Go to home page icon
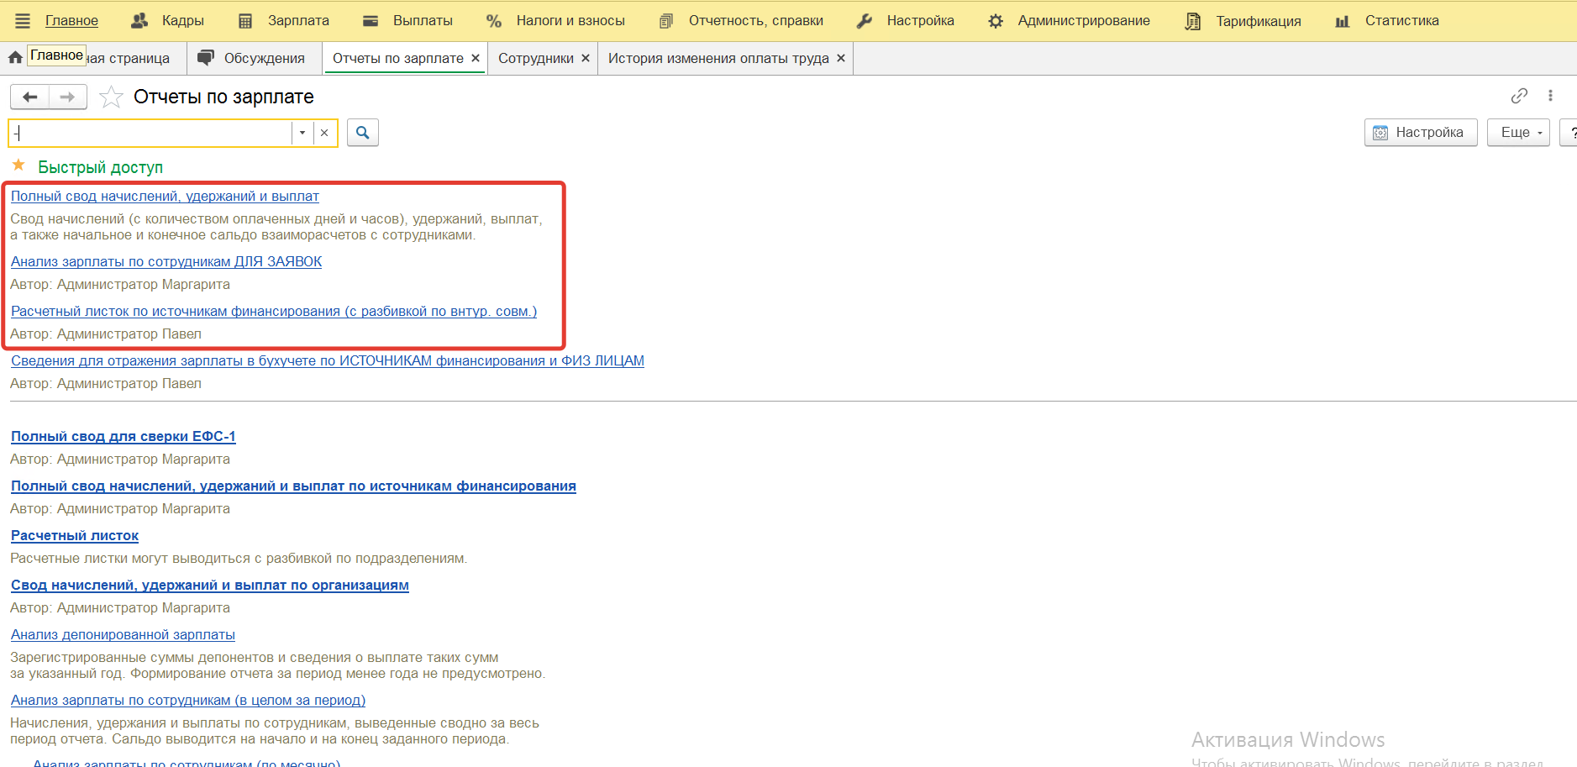Image resolution: width=1577 pixels, height=767 pixels. coord(15,58)
